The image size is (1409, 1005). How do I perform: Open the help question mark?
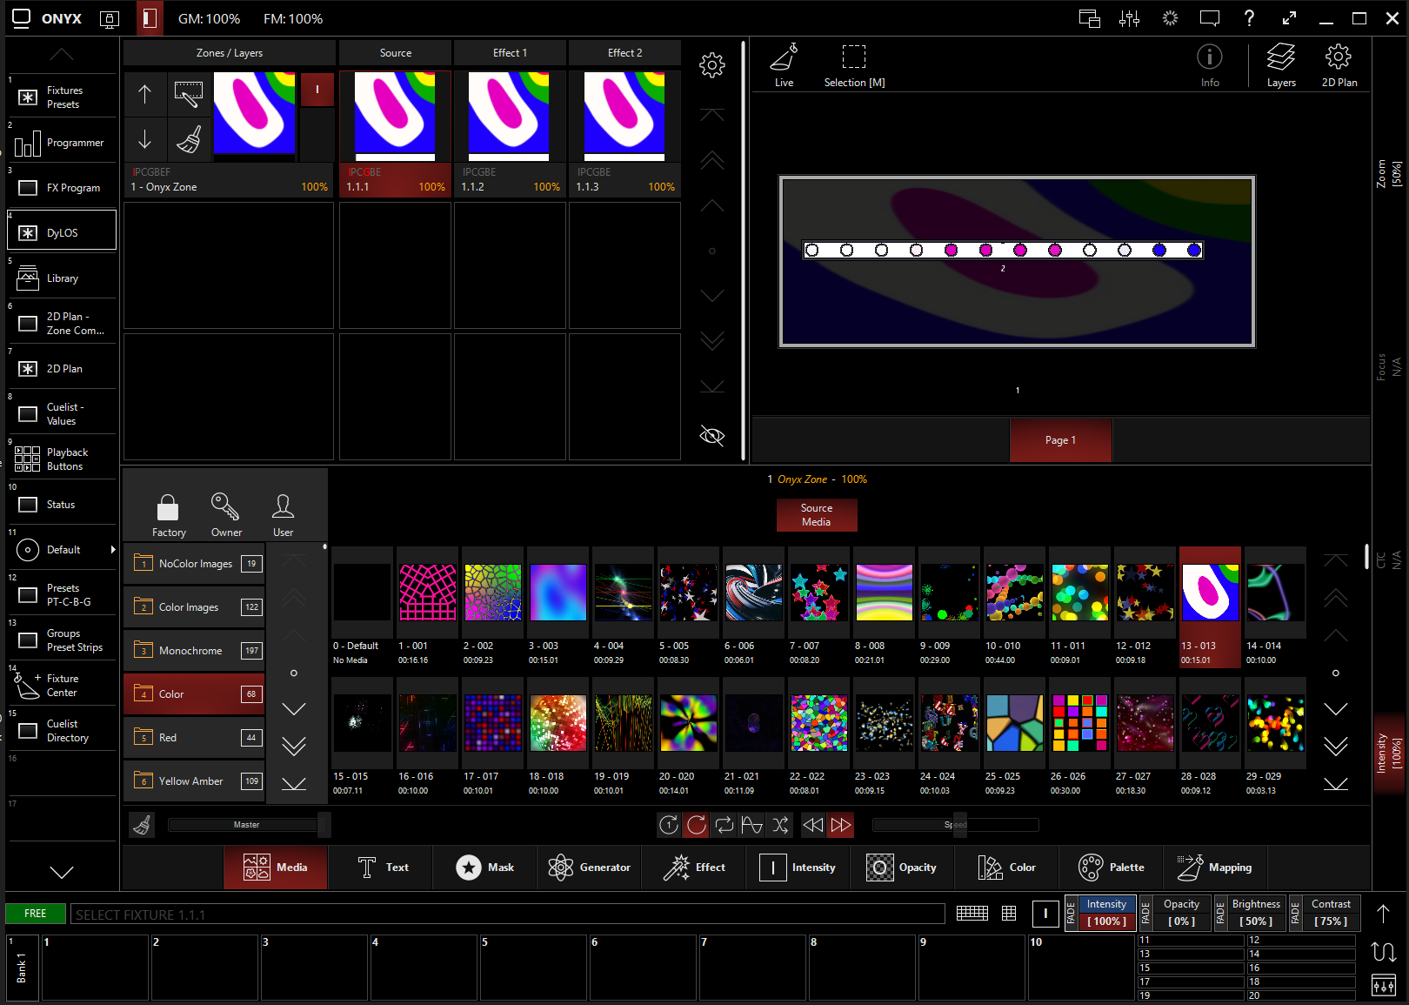[1249, 18]
